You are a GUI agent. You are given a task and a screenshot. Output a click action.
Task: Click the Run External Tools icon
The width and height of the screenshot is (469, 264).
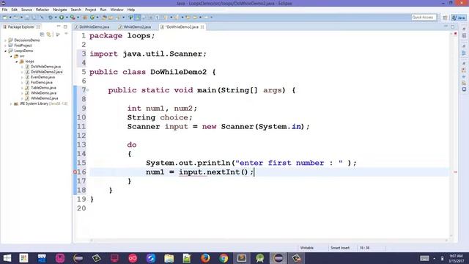click(73, 18)
